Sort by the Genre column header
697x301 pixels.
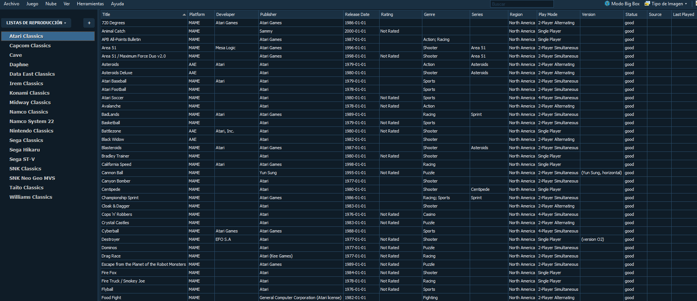point(446,14)
